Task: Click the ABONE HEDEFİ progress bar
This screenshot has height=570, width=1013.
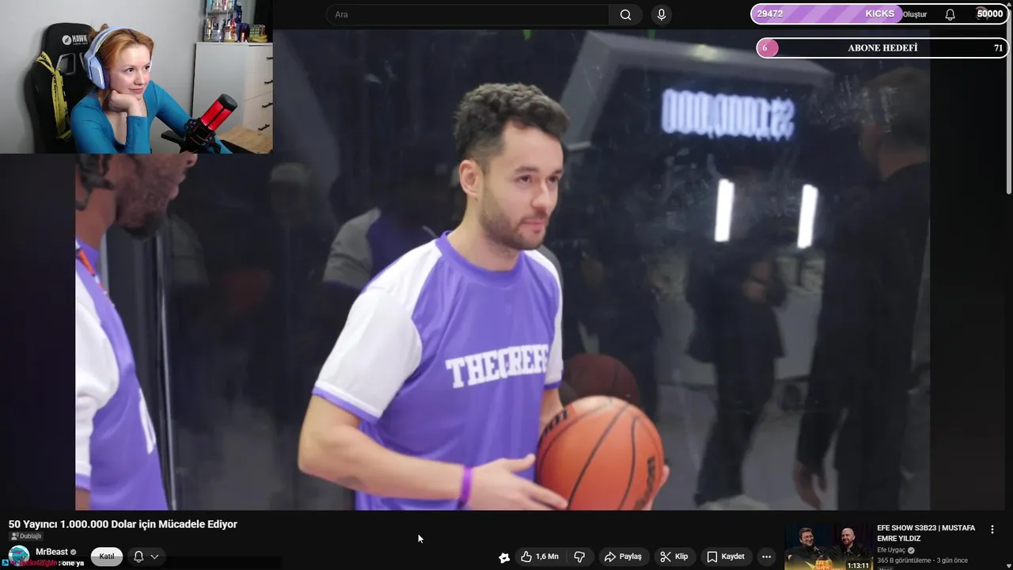Action: coord(882,48)
